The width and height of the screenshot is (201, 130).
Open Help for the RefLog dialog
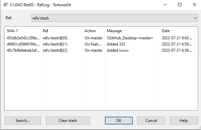click(184, 121)
